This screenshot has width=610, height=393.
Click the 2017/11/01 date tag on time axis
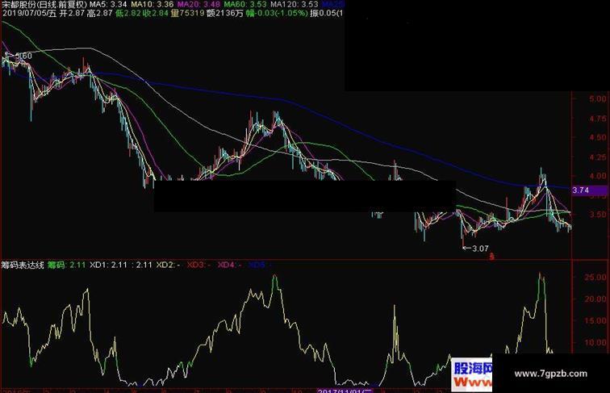click(345, 391)
